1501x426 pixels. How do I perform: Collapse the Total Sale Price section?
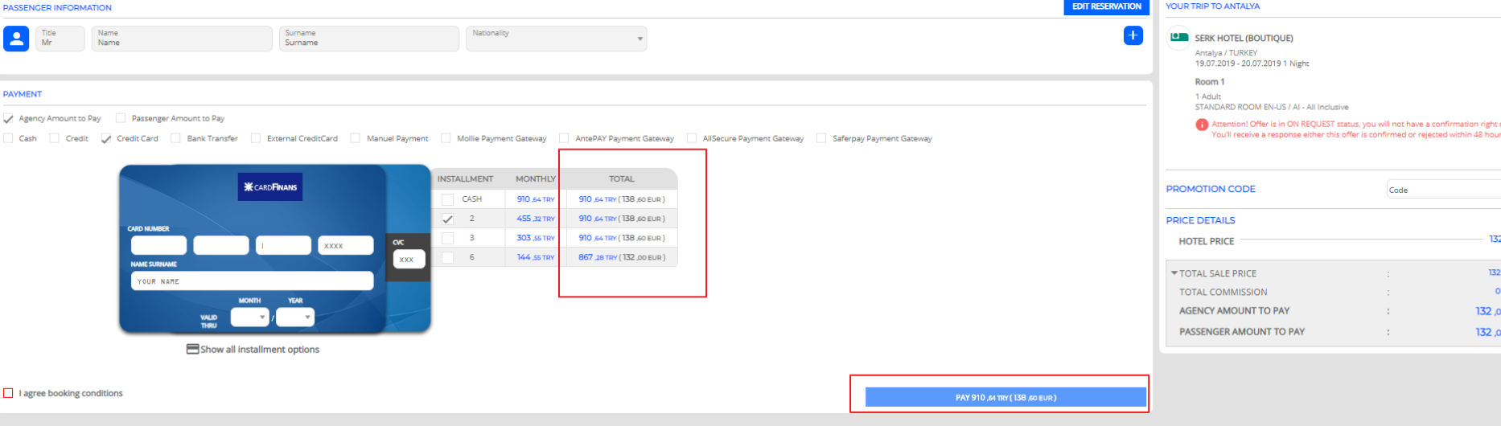[1174, 273]
